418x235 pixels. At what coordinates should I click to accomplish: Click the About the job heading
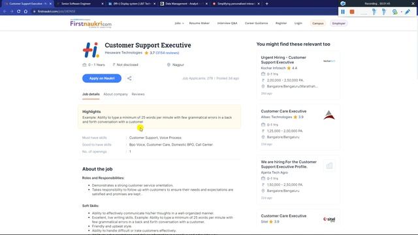[x=97, y=169]
